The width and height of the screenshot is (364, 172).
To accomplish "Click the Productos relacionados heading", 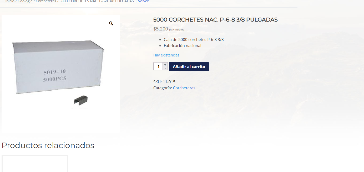I will [48, 145].
